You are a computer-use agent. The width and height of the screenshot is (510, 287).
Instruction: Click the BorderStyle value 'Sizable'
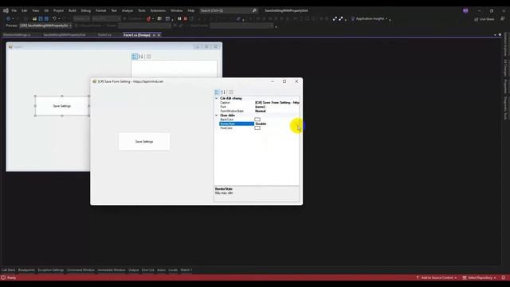(261, 124)
